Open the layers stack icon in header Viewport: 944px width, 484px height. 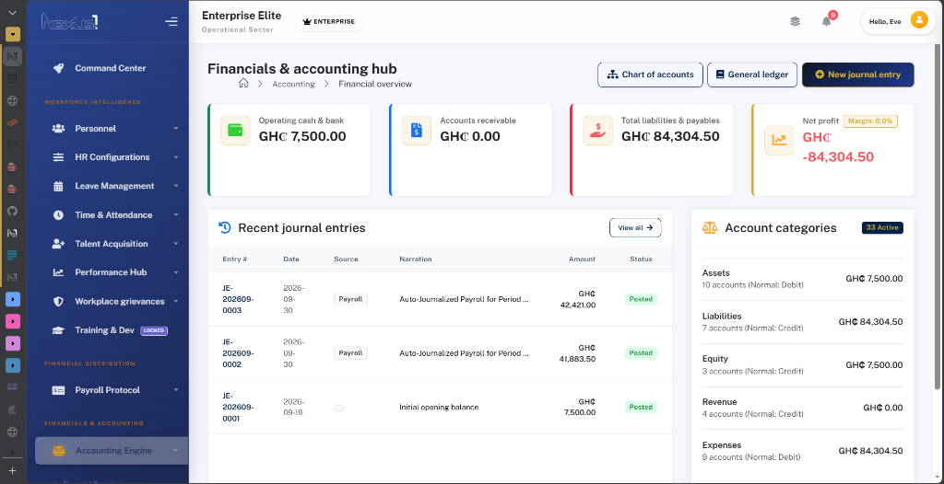pyautogui.click(x=796, y=21)
